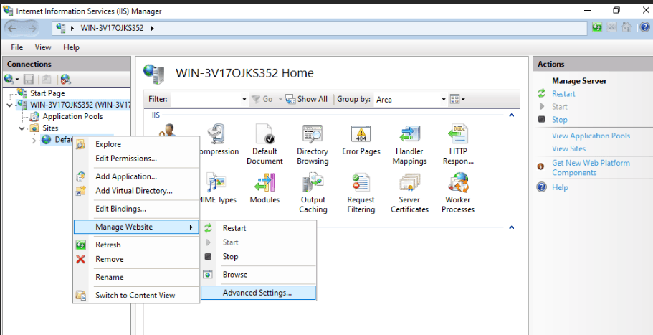The width and height of the screenshot is (653, 335).
Task: Click Browse in Manage Website submenu
Action: [258, 275]
